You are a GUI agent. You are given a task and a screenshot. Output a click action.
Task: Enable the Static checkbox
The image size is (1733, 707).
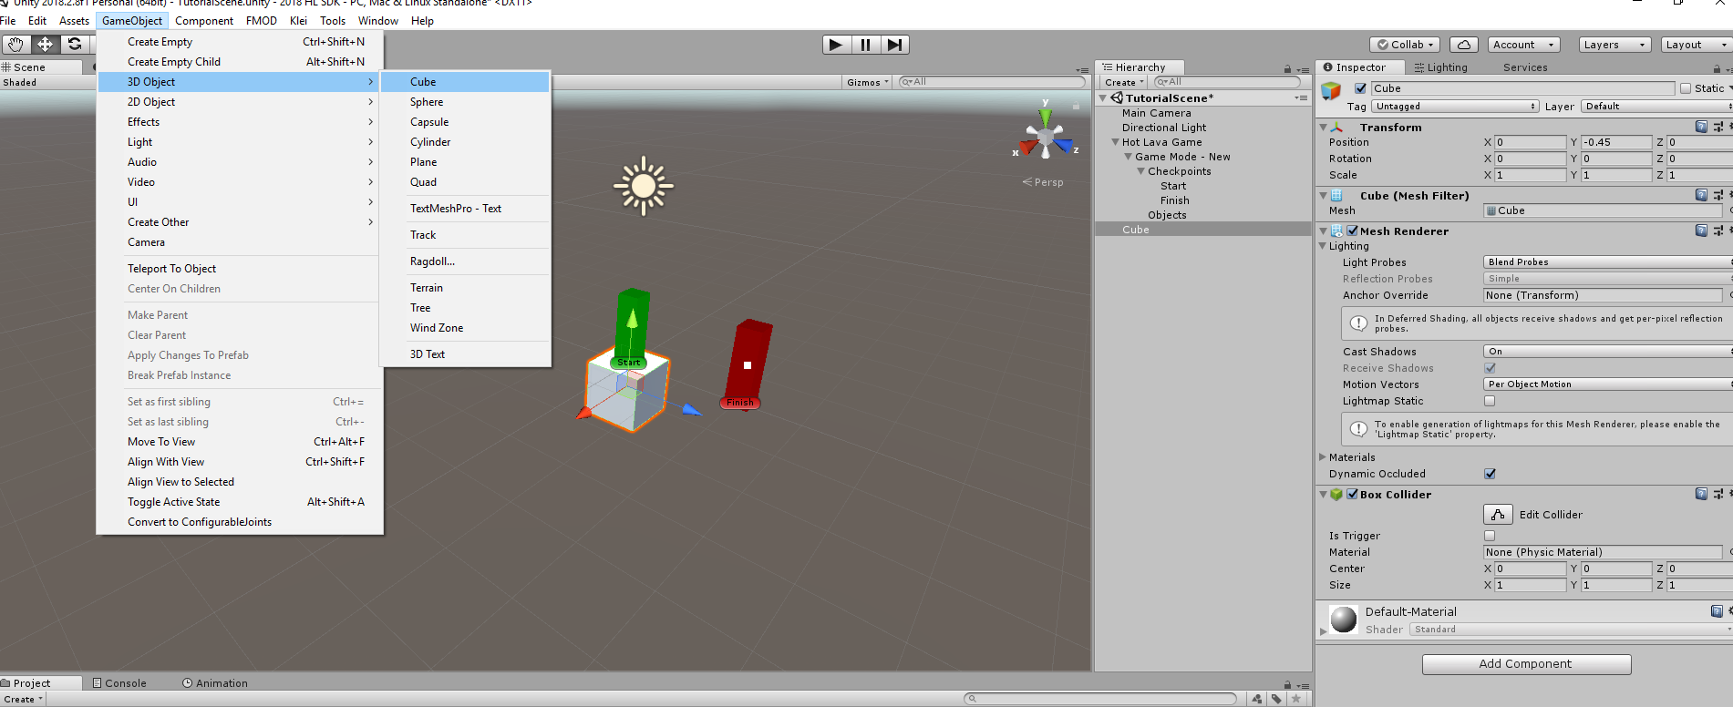coord(1685,88)
